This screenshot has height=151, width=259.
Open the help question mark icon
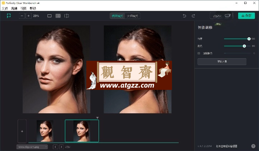click(253, 146)
